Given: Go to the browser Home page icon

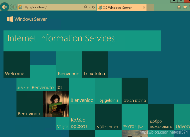Looking at the screenshot, I should (179, 7).
